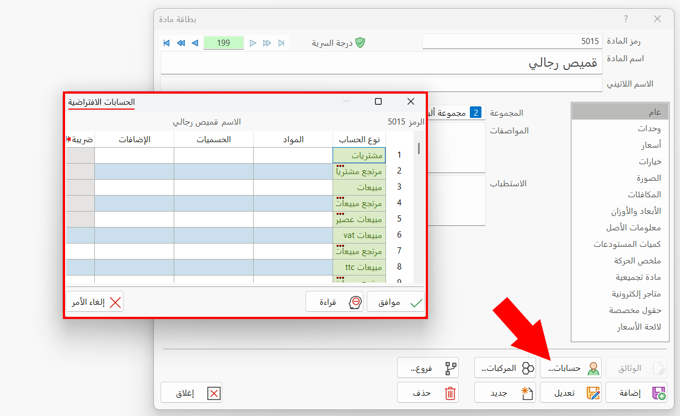The width and height of the screenshot is (680, 416).
Task: Click إغلاق close button
Action: point(191,393)
